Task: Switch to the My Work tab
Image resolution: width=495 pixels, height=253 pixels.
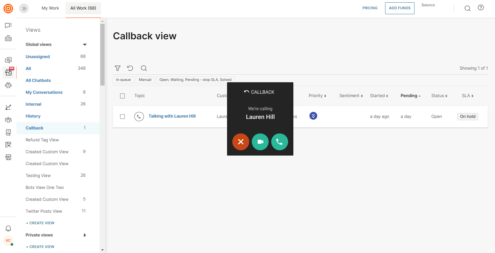Action: pos(50,8)
